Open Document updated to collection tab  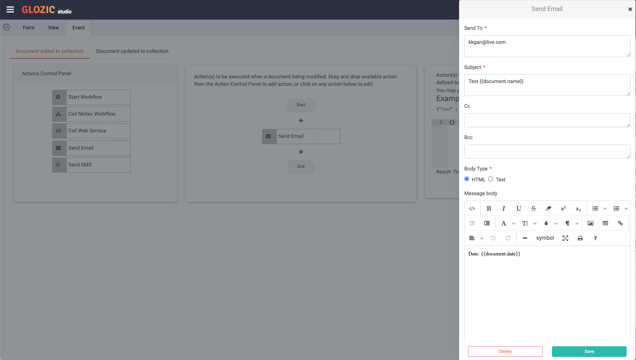(132, 51)
